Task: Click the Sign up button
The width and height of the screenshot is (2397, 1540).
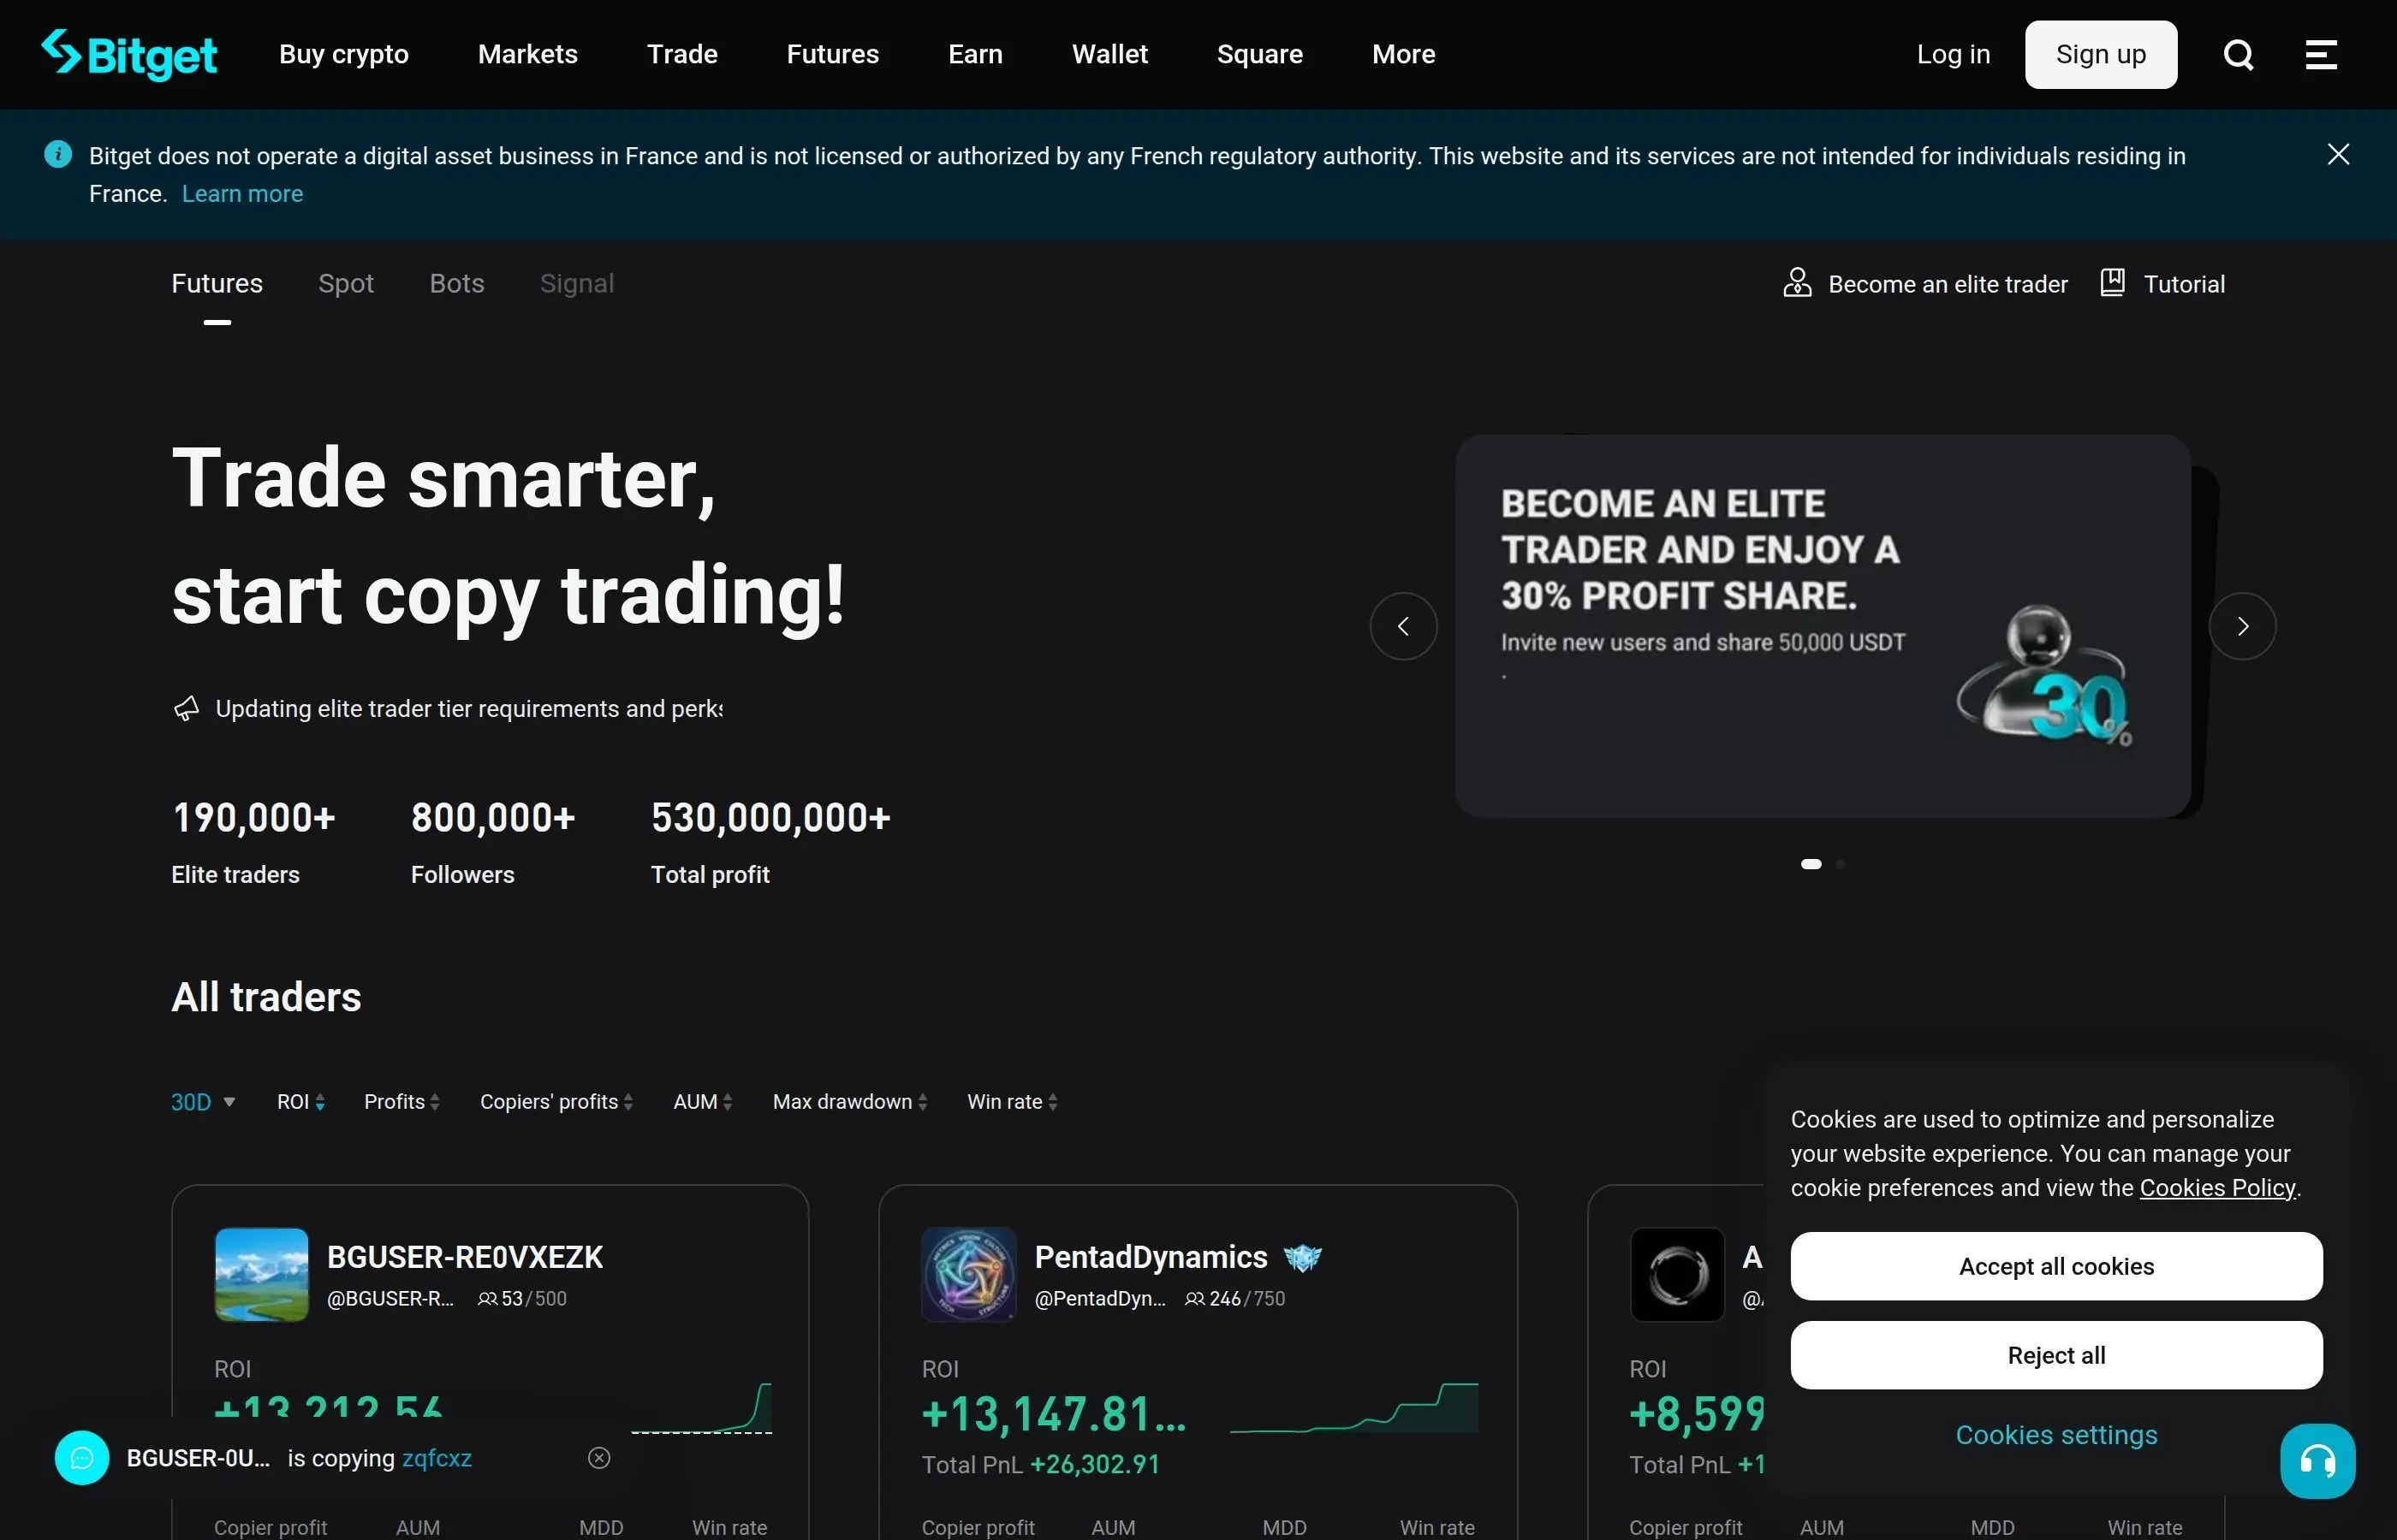Action: pos(2100,54)
